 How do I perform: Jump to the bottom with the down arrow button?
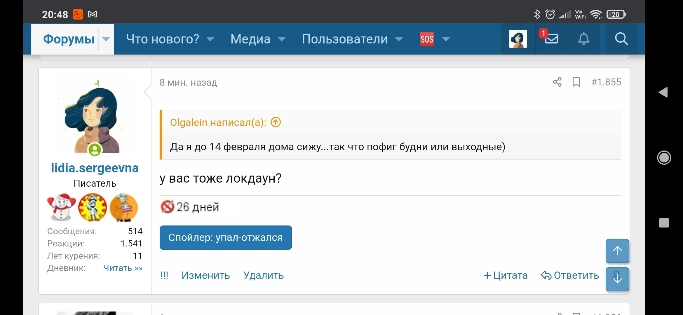(617, 279)
